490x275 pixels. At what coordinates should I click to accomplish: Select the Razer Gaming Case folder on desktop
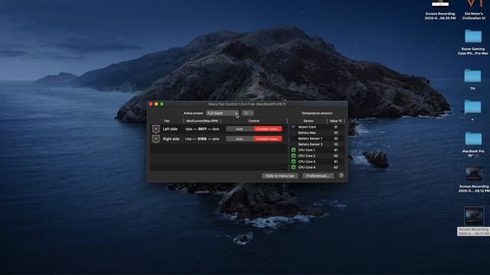[473, 37]
